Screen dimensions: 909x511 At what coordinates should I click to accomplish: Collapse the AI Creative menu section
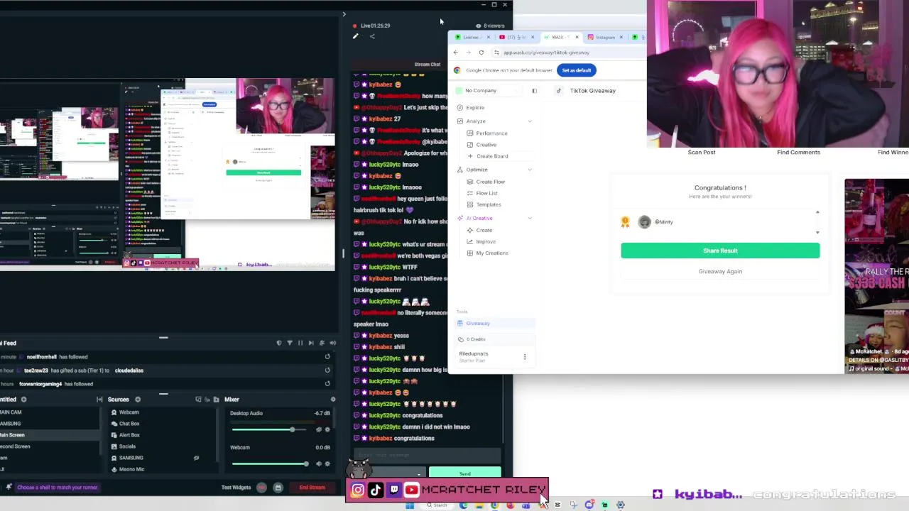click(530, 219)
